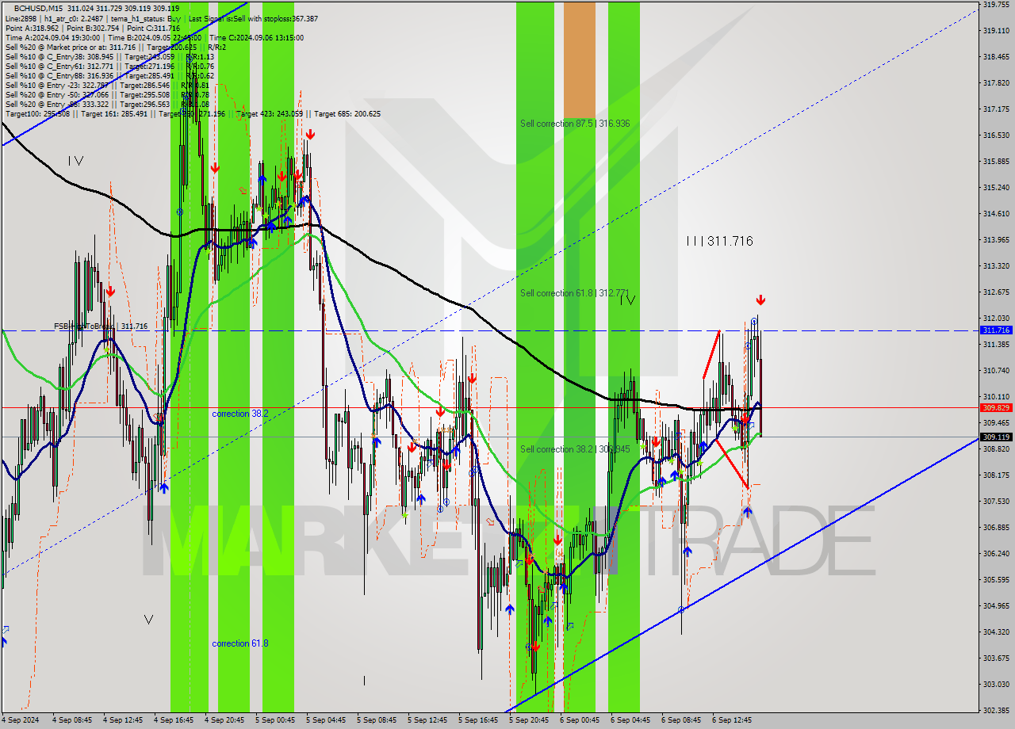Click the '5 Sep 00:45' time axis label
Viewport: 1015px width, 729px height.
click(275, 720)
